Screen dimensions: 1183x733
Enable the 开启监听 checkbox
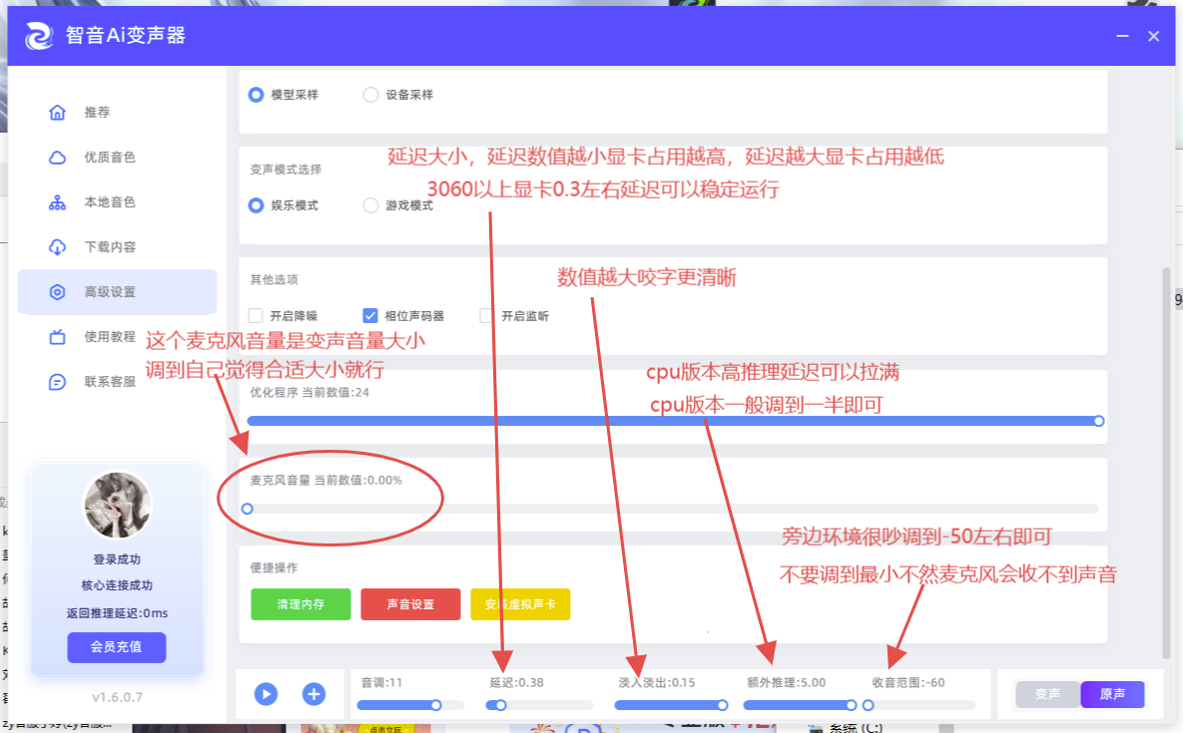pos(486,316)
